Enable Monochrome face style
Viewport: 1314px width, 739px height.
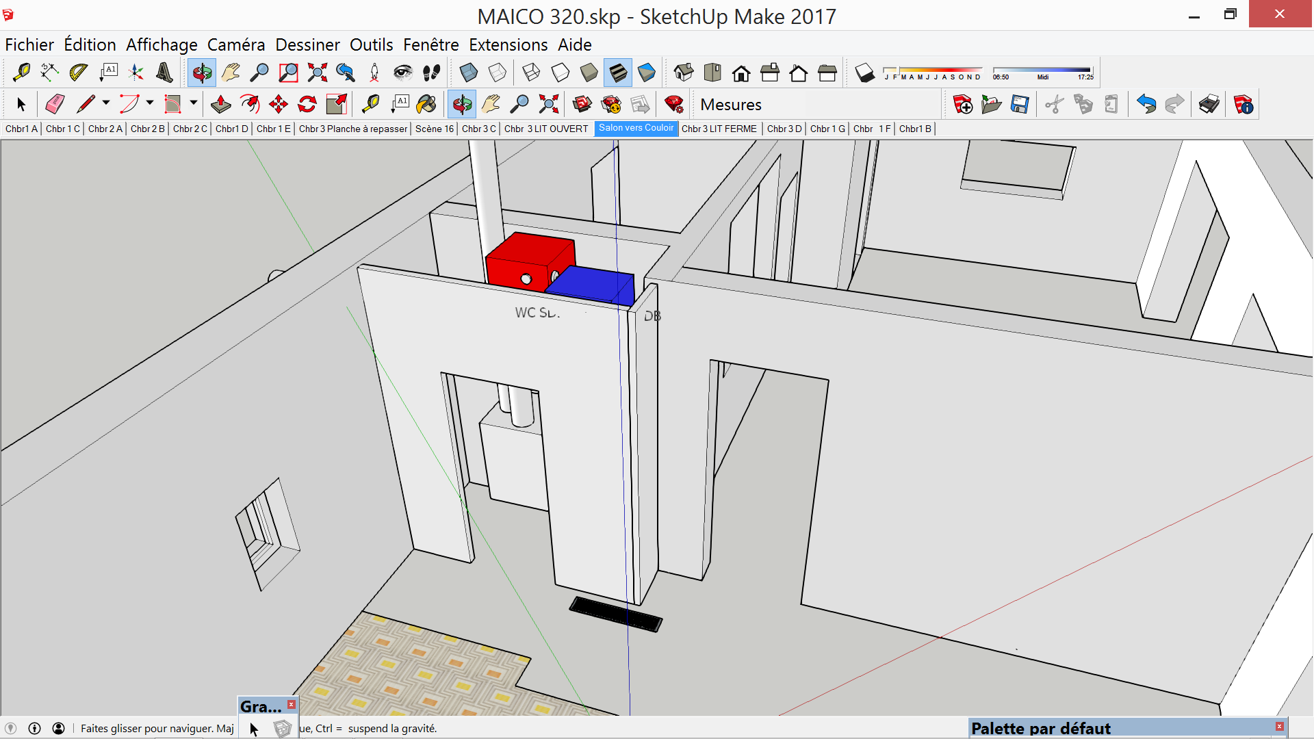click(x=647, y=73)
